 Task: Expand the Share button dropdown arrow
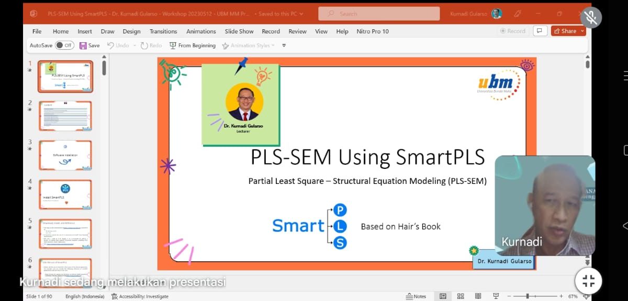(582, 31)
